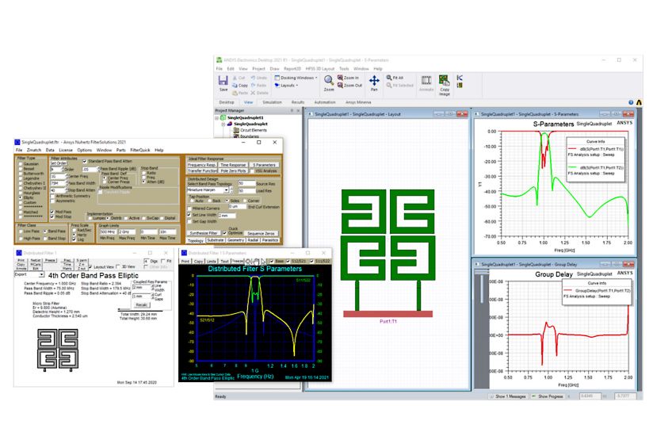Click the Frequency Resp. button
Screen dimensions: 653x436
tap(202, 165)
